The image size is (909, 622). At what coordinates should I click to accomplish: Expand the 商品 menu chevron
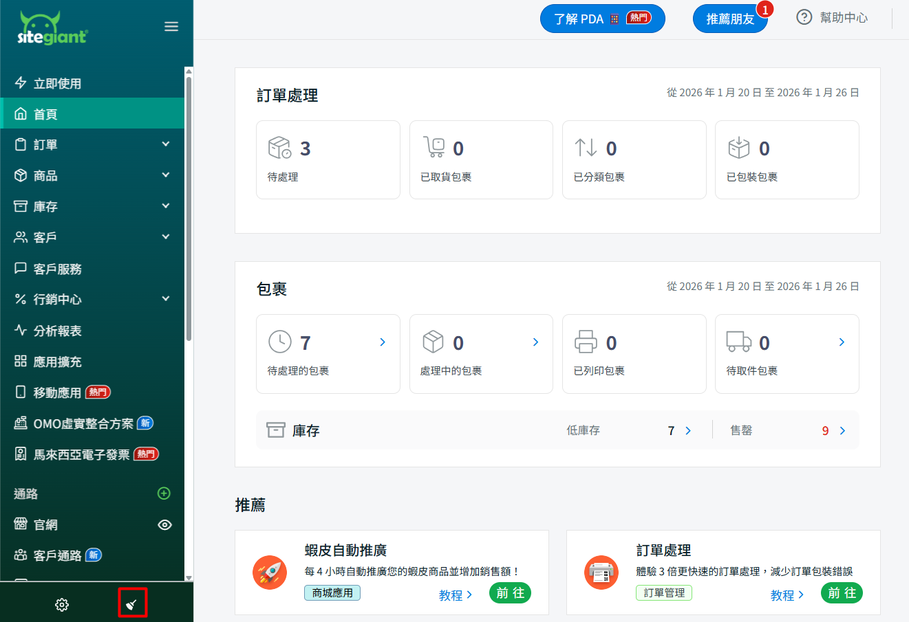(165, 175)
